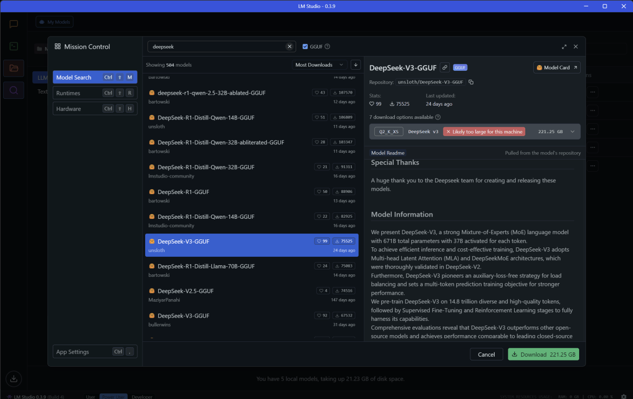Open My Models with the folder sidebar icon
633x399 pixels.
pyautogui.click(x=13, y=68)
